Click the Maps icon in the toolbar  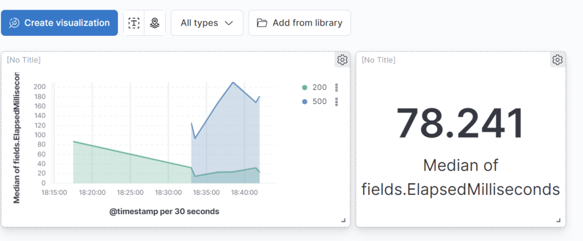[x=154, y=23]
